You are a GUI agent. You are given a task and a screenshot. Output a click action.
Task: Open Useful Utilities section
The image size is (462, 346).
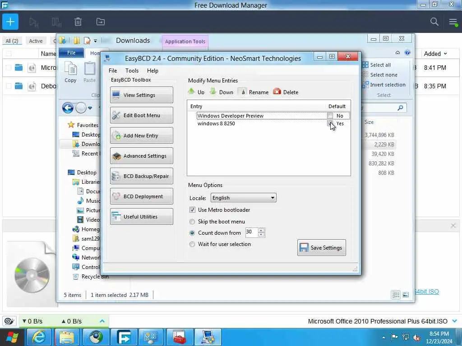pyautogui.click(x=141, y=217)
